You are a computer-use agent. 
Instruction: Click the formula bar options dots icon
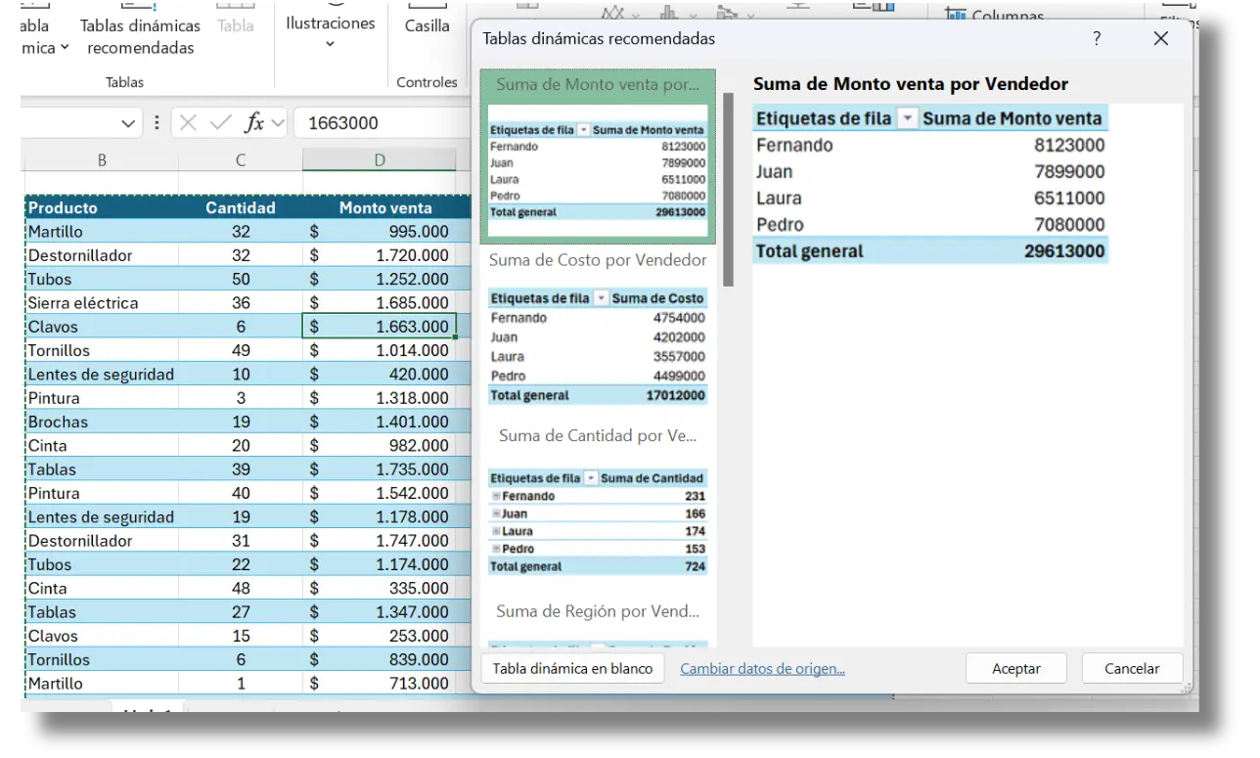tap(157, 123)
